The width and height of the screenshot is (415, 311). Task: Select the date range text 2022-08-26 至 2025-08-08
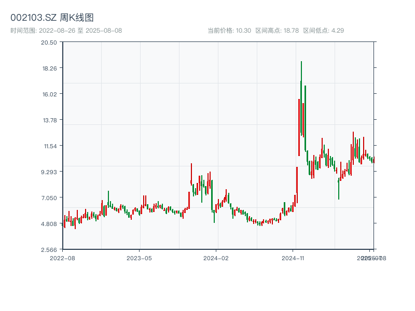pos(80,31)
